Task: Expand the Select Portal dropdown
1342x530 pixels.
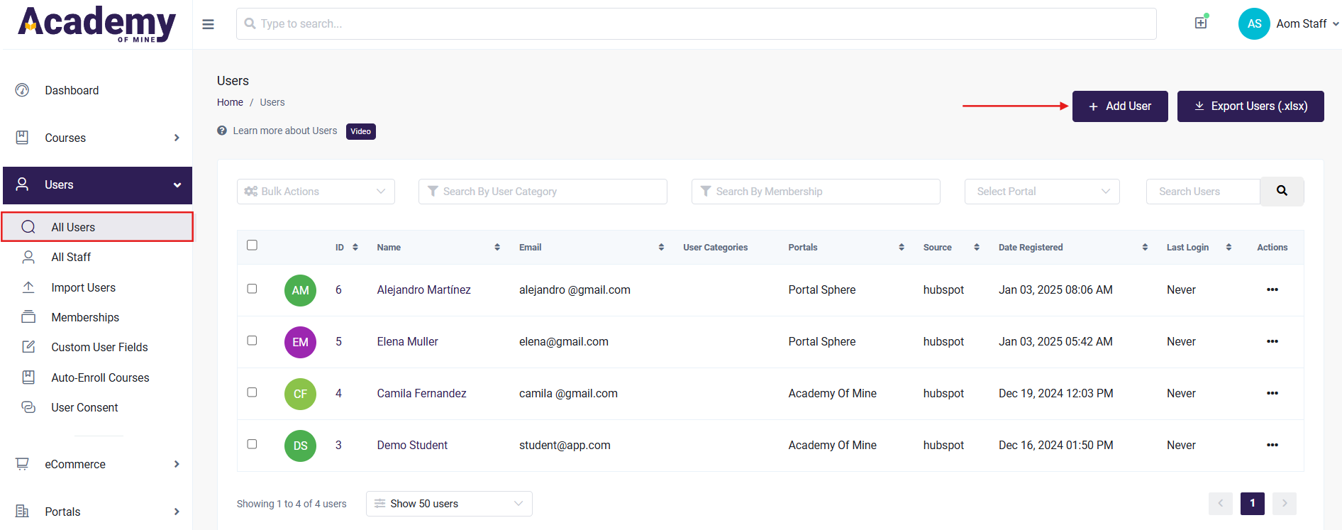Action: (1041, 192)
